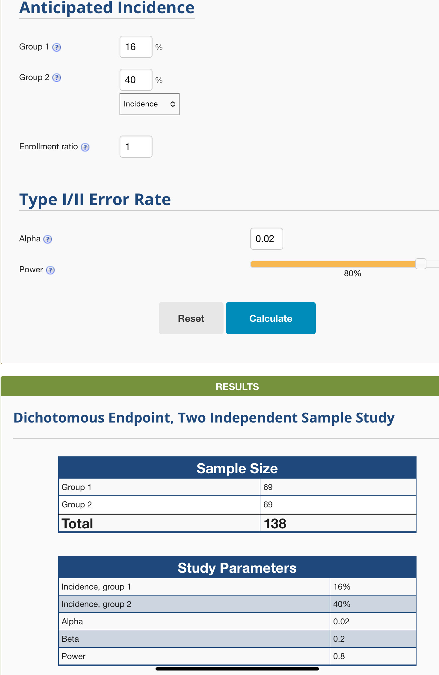
Task: Click into the Alpha value field
Action: tap(267, 239)
